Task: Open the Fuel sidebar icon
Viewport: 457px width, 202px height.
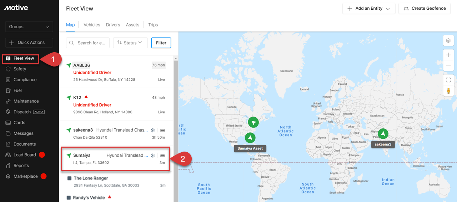Action: pos(8,90)
